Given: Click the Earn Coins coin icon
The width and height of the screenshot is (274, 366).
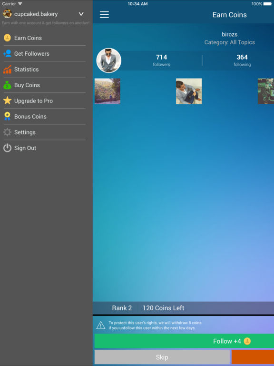Looking at the screenshot, I should [x=7, y=38].
